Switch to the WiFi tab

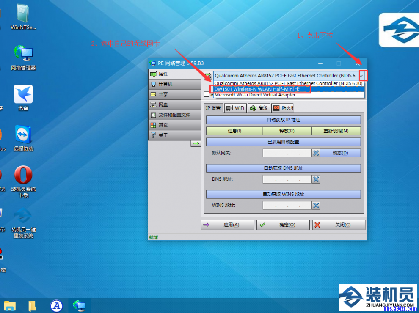click(x=235, y=108)
